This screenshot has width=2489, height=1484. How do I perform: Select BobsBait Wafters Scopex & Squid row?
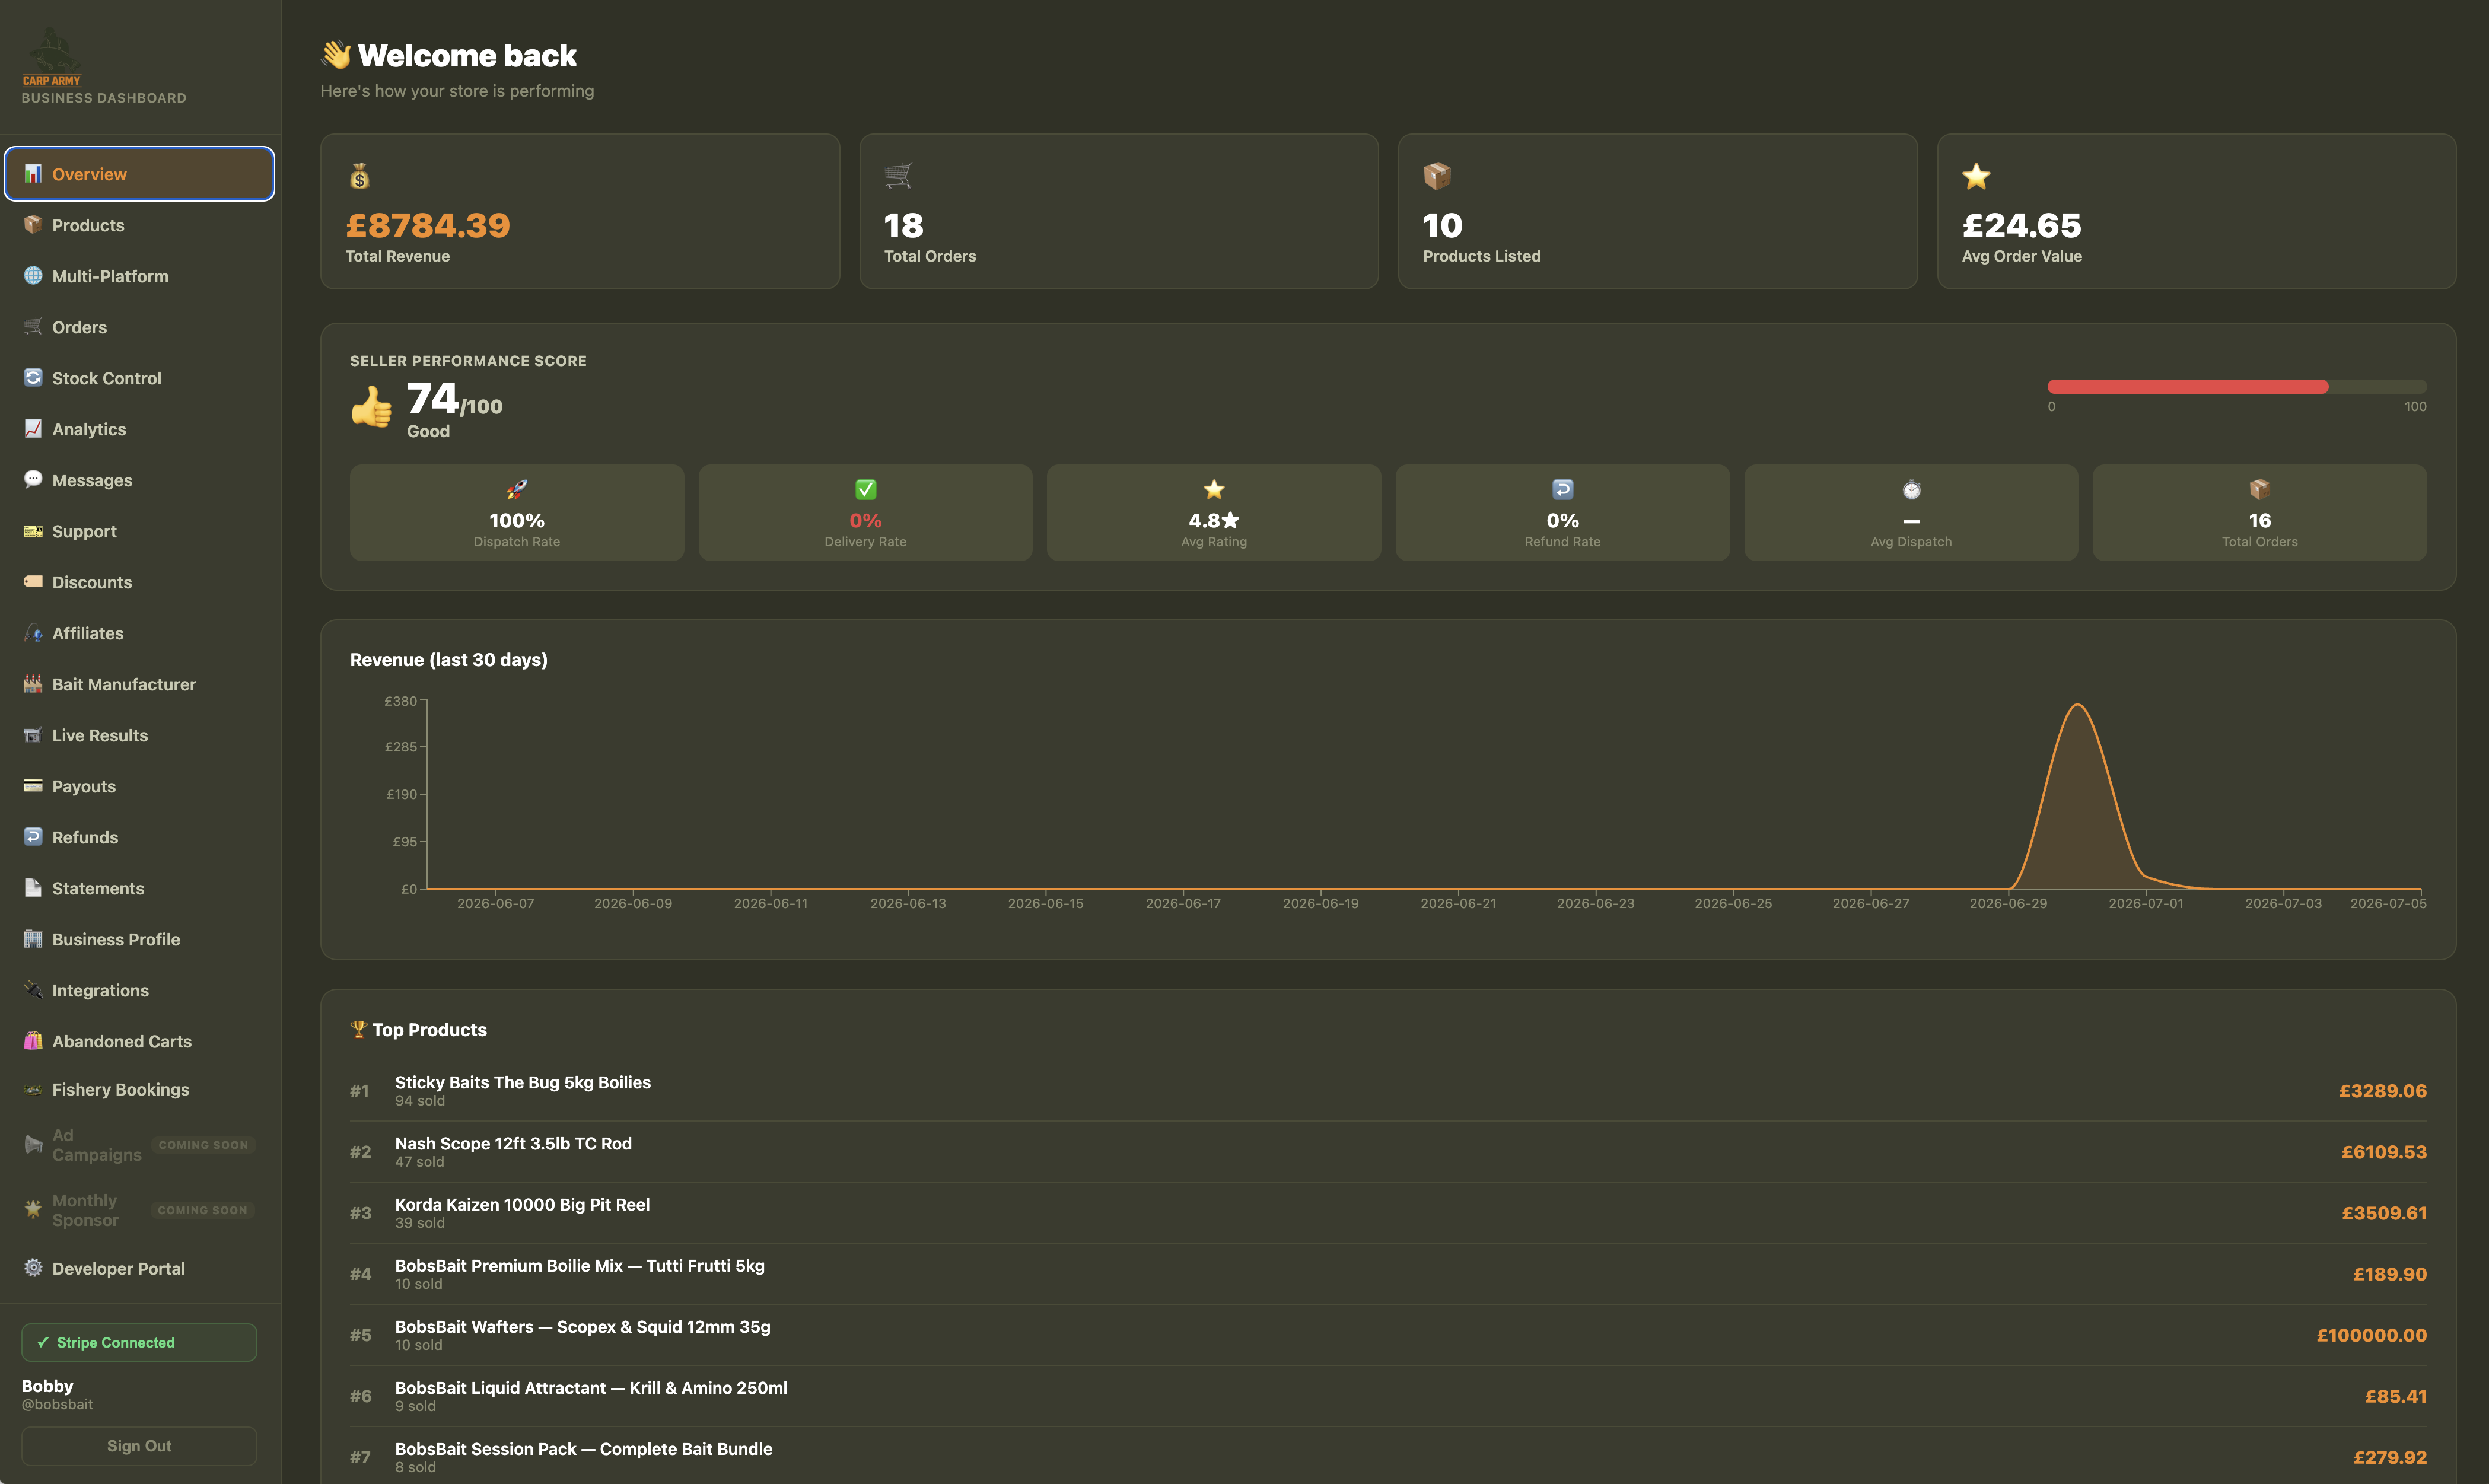coord(1388,1334)
